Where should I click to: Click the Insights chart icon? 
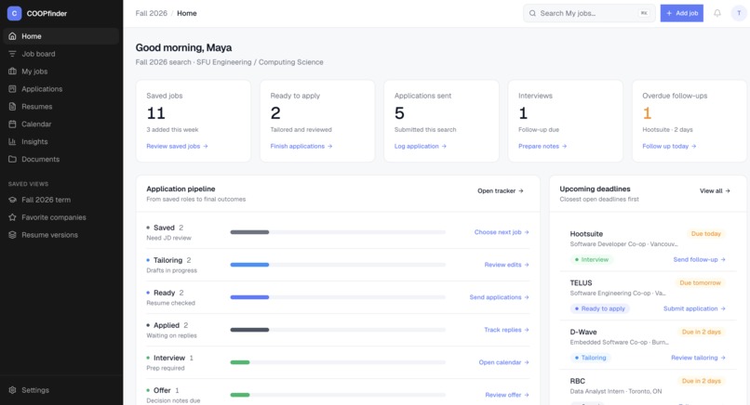click(12, 141)
